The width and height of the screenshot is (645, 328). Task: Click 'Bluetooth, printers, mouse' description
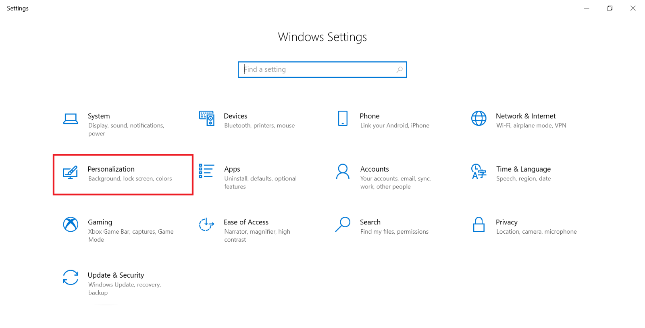click(259, 126)
